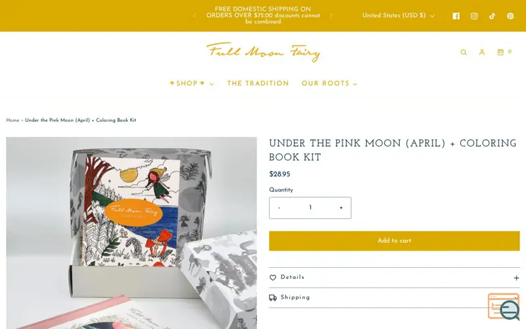526x329 pixels.
Task: Open the Instagram social link icon
Action: coord(474,16)
